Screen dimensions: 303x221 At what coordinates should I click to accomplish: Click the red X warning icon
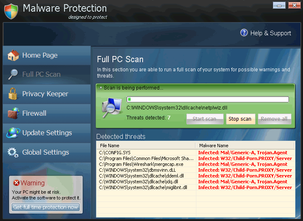[x=17, y=183]
